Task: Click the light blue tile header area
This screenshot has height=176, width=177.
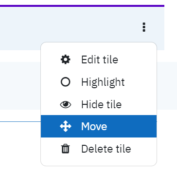Action: (x=81, y=24)
